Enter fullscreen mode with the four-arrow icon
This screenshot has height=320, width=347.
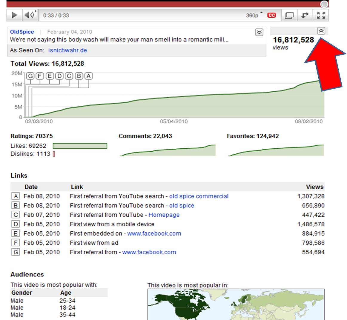321,15
